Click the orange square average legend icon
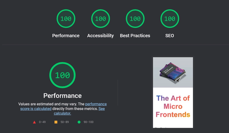The height and width of the screenshot is (133, 229). click(56, 122)
